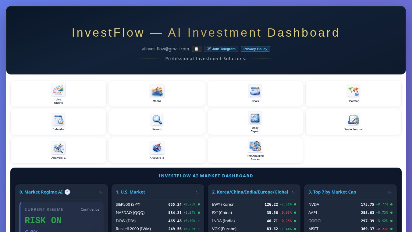Toggle the red indicator beside FXI (China)

click(295, 212)
